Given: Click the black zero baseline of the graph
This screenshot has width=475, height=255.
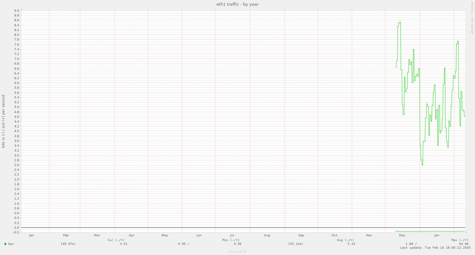Looking at the screenshot, I should (x=222, y=227).
